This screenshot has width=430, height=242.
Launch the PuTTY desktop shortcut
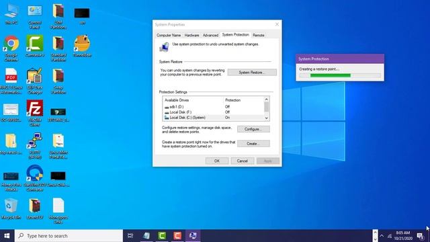(35, 146)
